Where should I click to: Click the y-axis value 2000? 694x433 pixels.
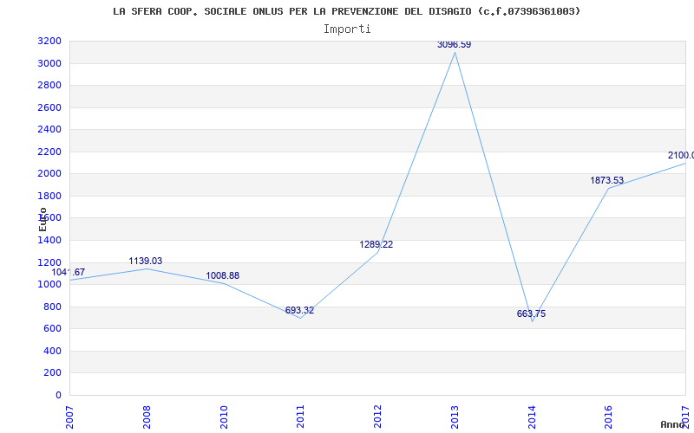(49, 174)
